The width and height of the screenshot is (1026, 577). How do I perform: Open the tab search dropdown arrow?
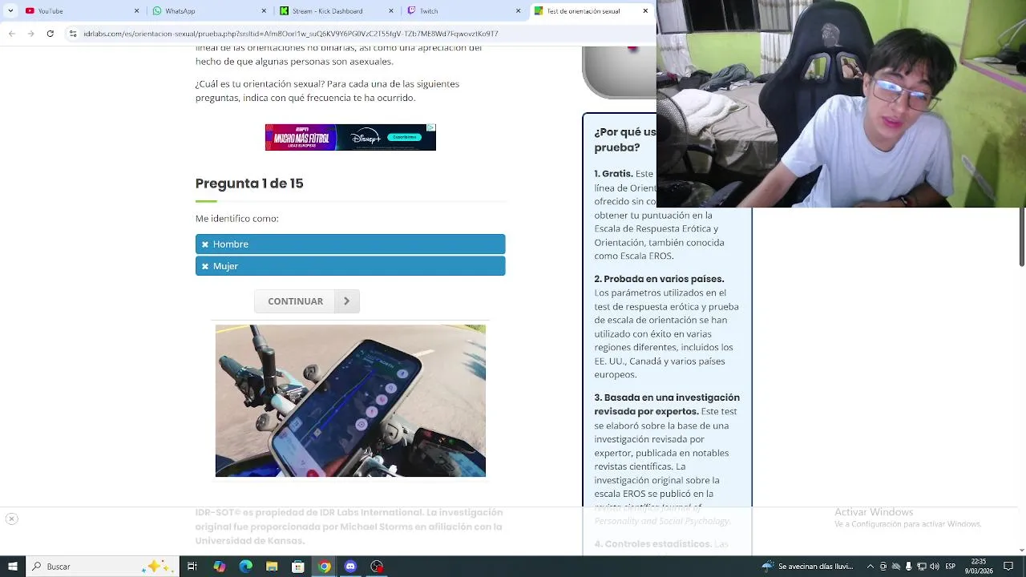click(10, 11)
